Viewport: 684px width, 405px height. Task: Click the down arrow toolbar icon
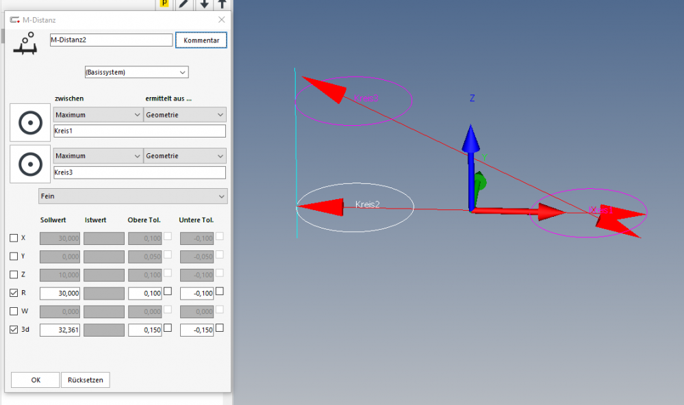[x=205, y=4]
